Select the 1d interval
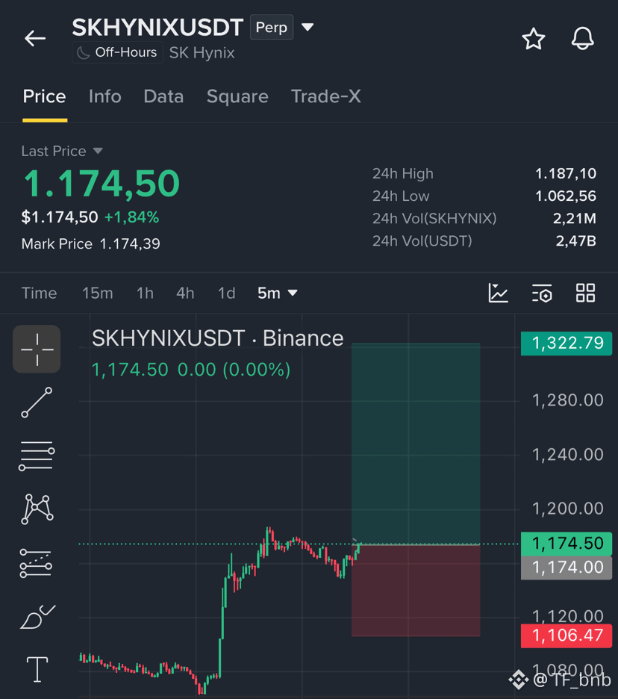The height and width of the screenshot is (699, 618). (226, 293)
